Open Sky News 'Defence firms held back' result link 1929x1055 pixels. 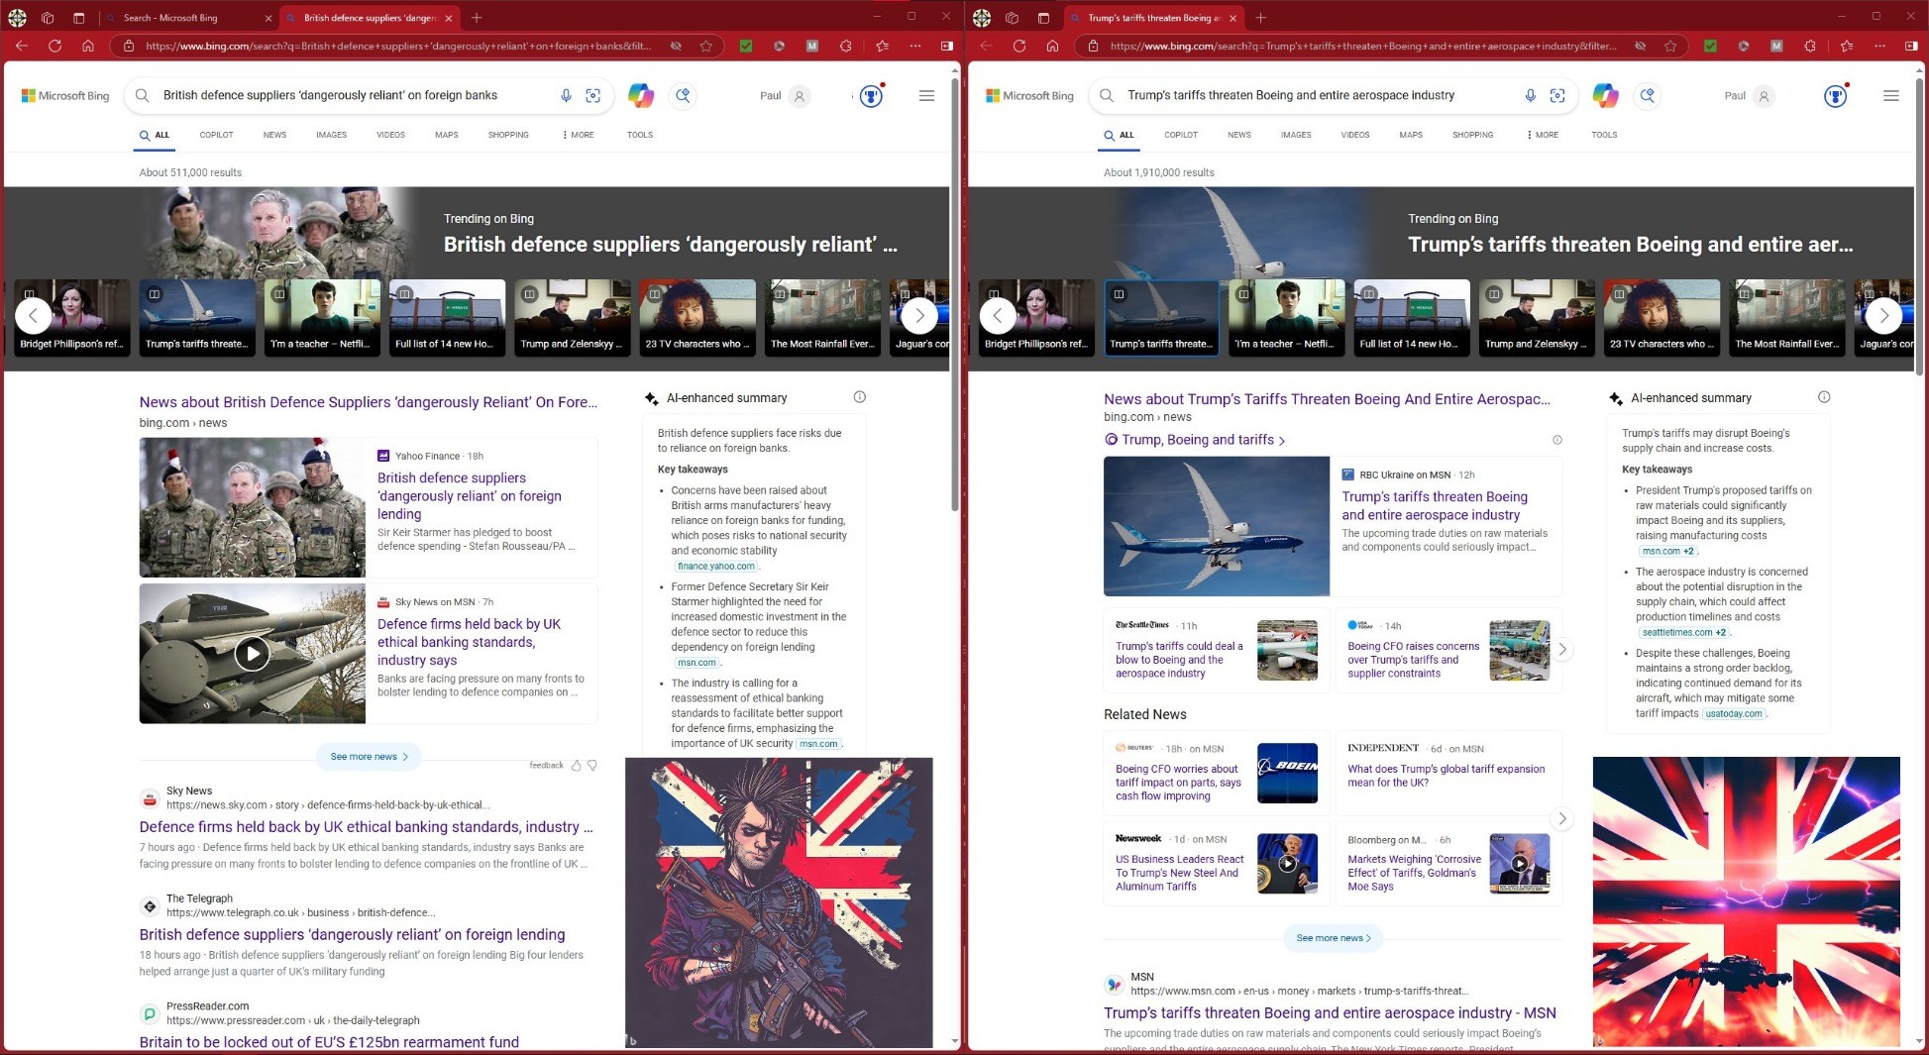367,826
